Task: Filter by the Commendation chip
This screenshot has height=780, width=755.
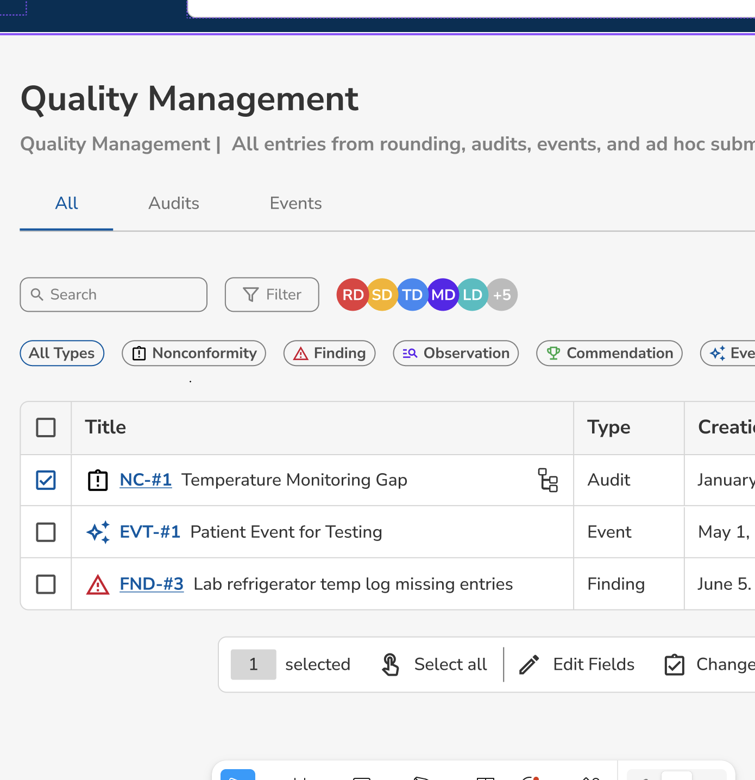Action: (x=609, y=353)
